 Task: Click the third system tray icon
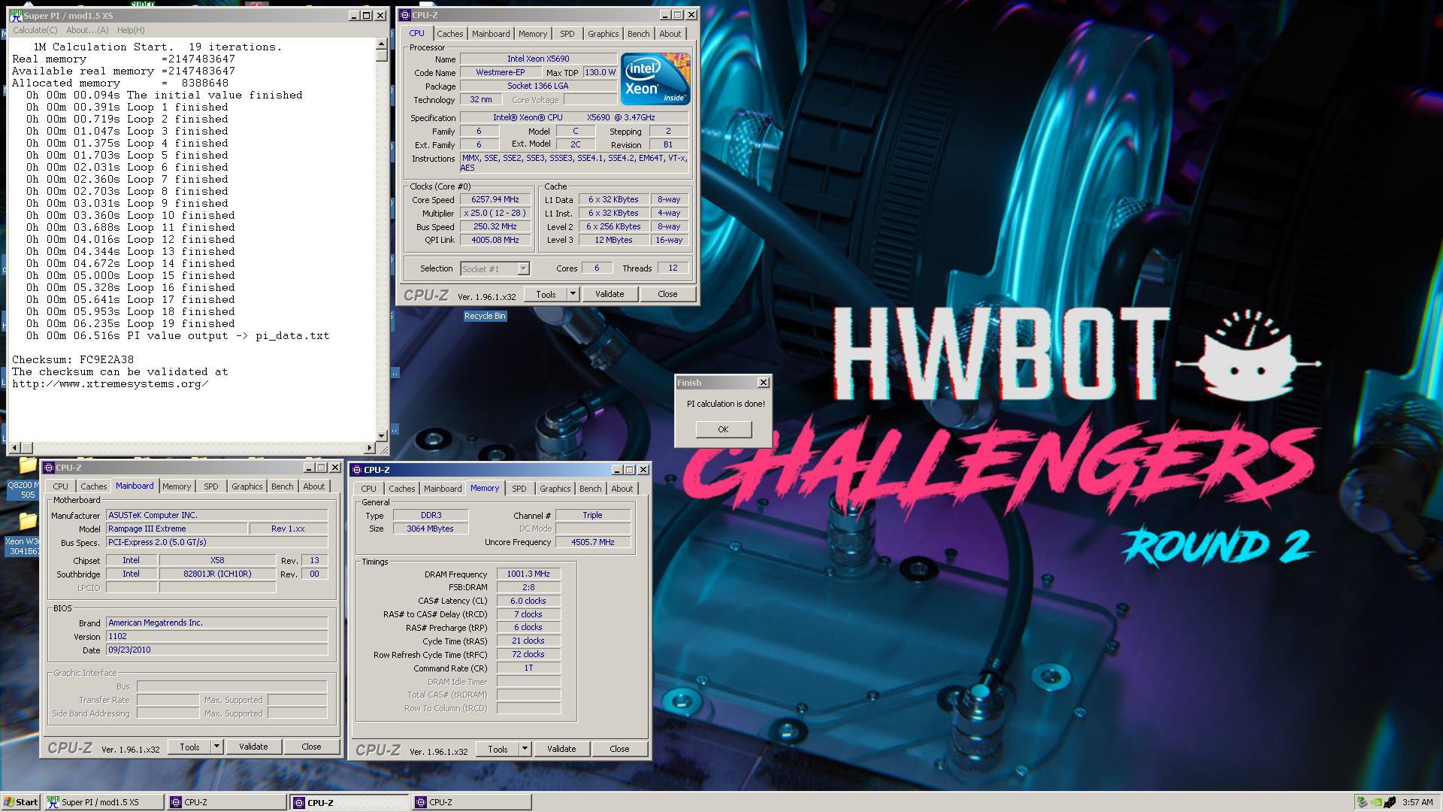pyautogui.click(x=1390, y=802)
